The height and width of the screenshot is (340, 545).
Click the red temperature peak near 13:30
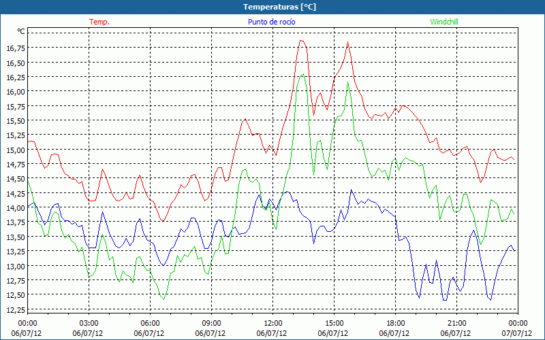click(x=301, y=41)
